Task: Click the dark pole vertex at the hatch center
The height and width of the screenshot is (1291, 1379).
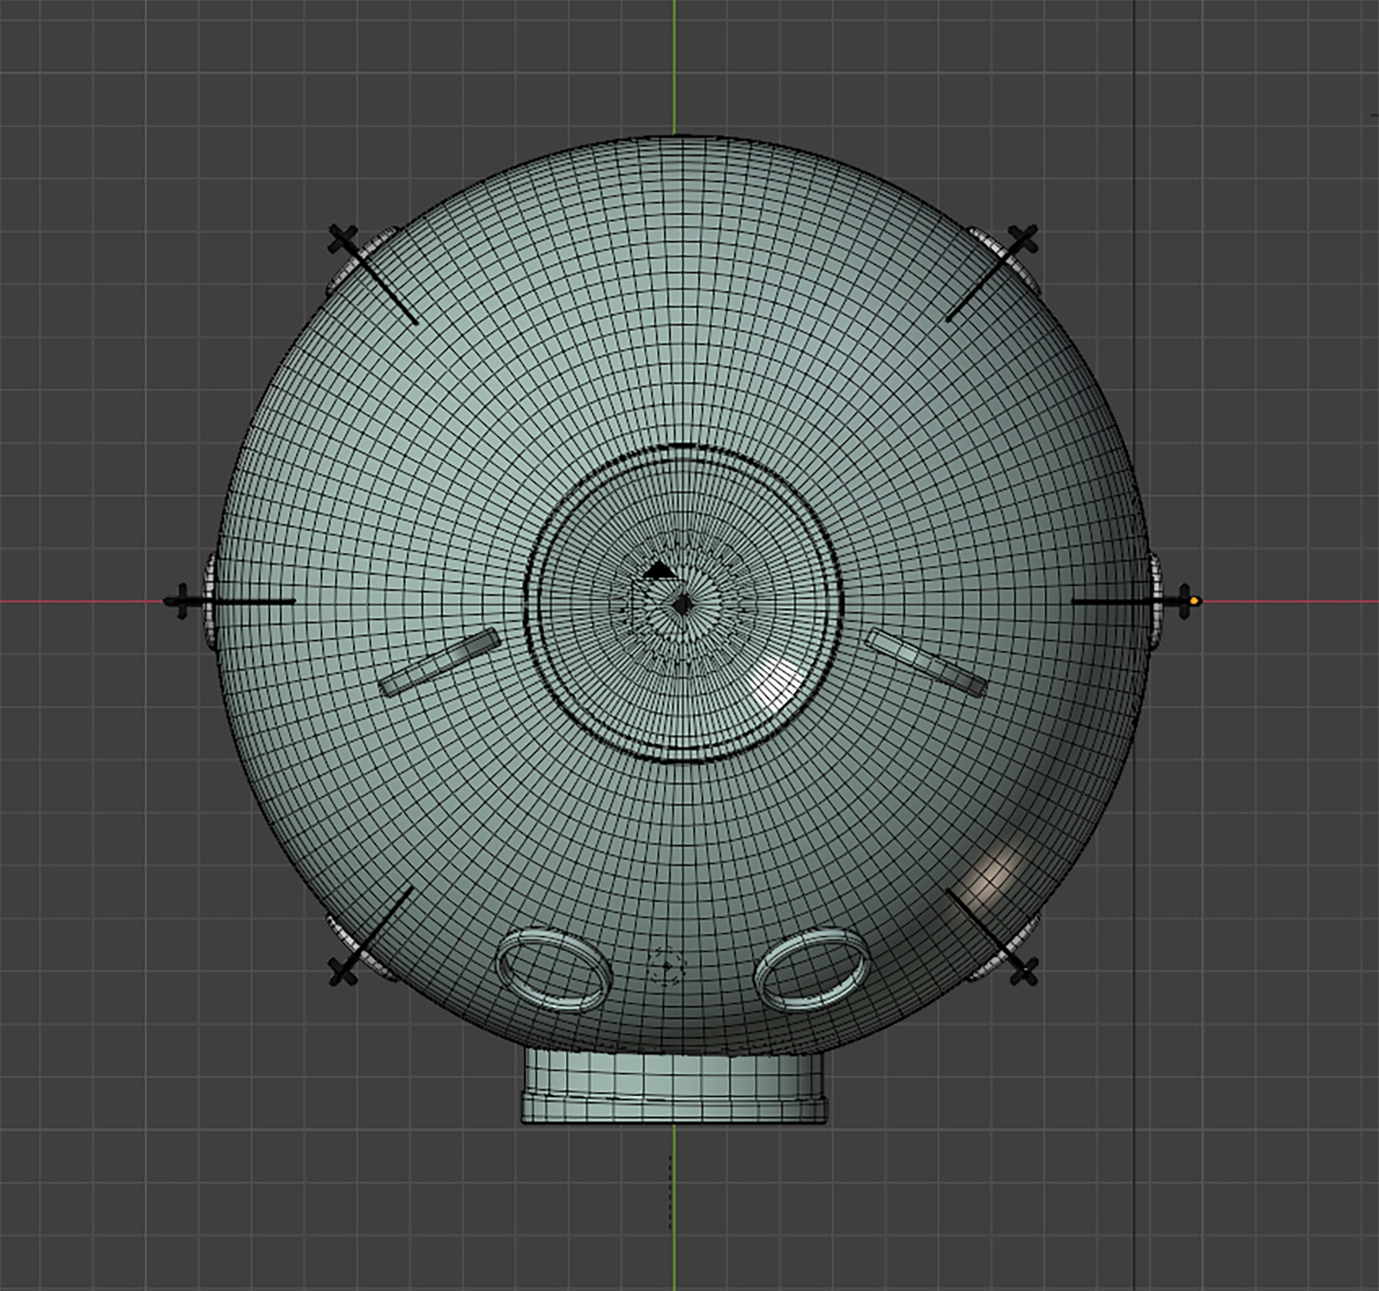Action: pos(682,604)
